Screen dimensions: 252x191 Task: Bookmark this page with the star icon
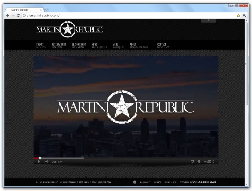pyautogui.click(x=238, y=15)
